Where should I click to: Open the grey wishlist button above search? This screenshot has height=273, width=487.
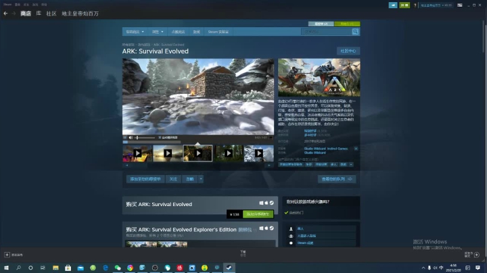(x=321, y=24)
